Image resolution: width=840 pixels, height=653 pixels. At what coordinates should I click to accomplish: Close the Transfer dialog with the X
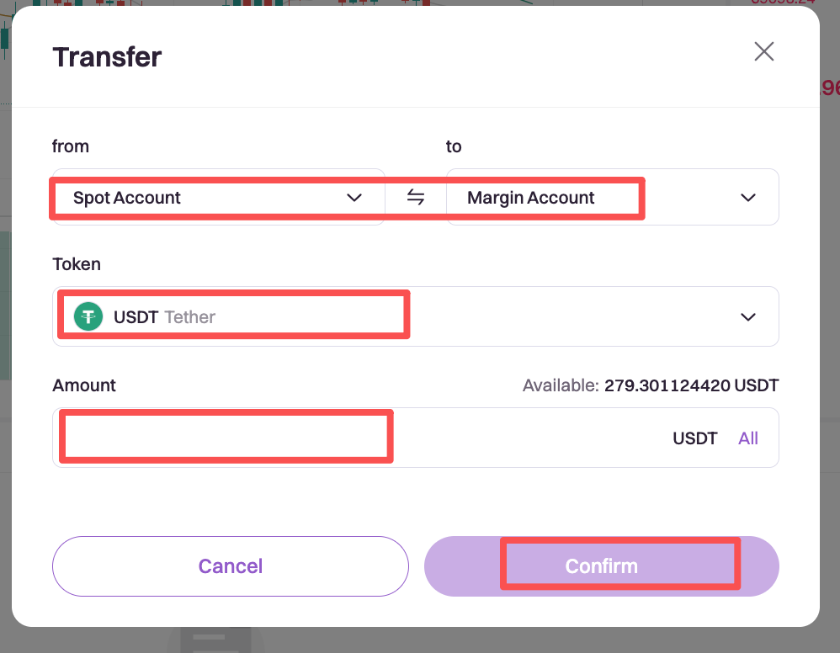763,52
